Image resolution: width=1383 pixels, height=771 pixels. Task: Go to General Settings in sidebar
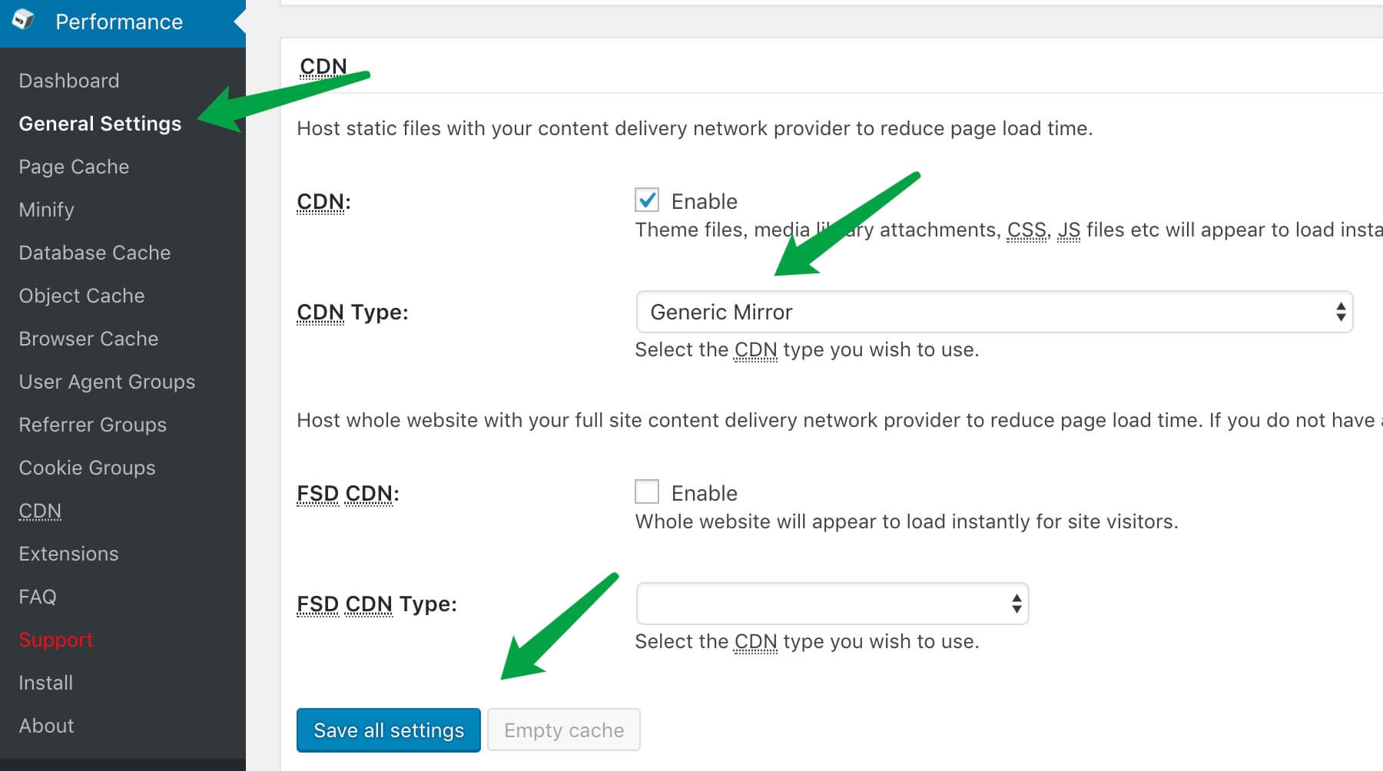[x=100, y=124]
